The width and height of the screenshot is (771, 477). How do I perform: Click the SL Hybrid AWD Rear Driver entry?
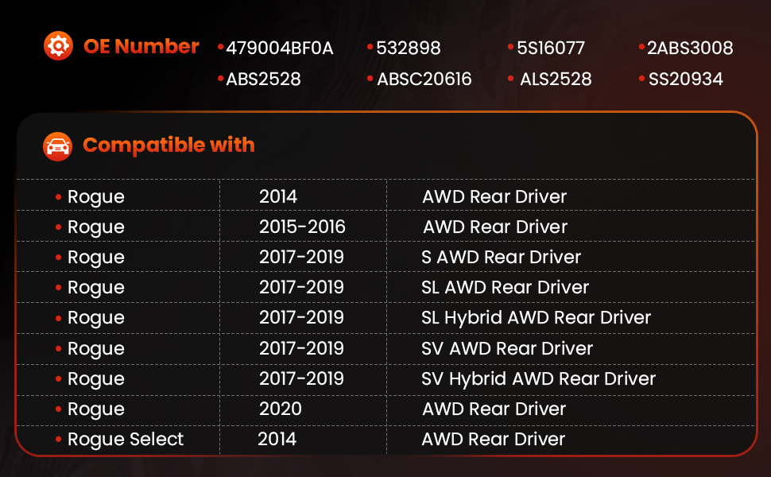pos(536,318)
